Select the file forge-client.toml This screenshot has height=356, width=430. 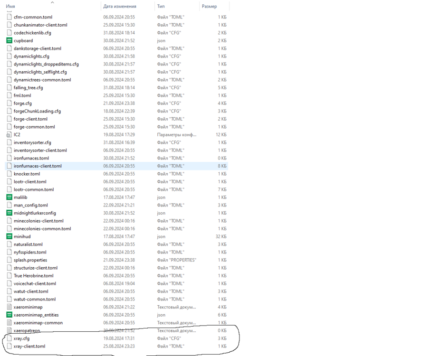pyautogui.click(x=31, y=119)
